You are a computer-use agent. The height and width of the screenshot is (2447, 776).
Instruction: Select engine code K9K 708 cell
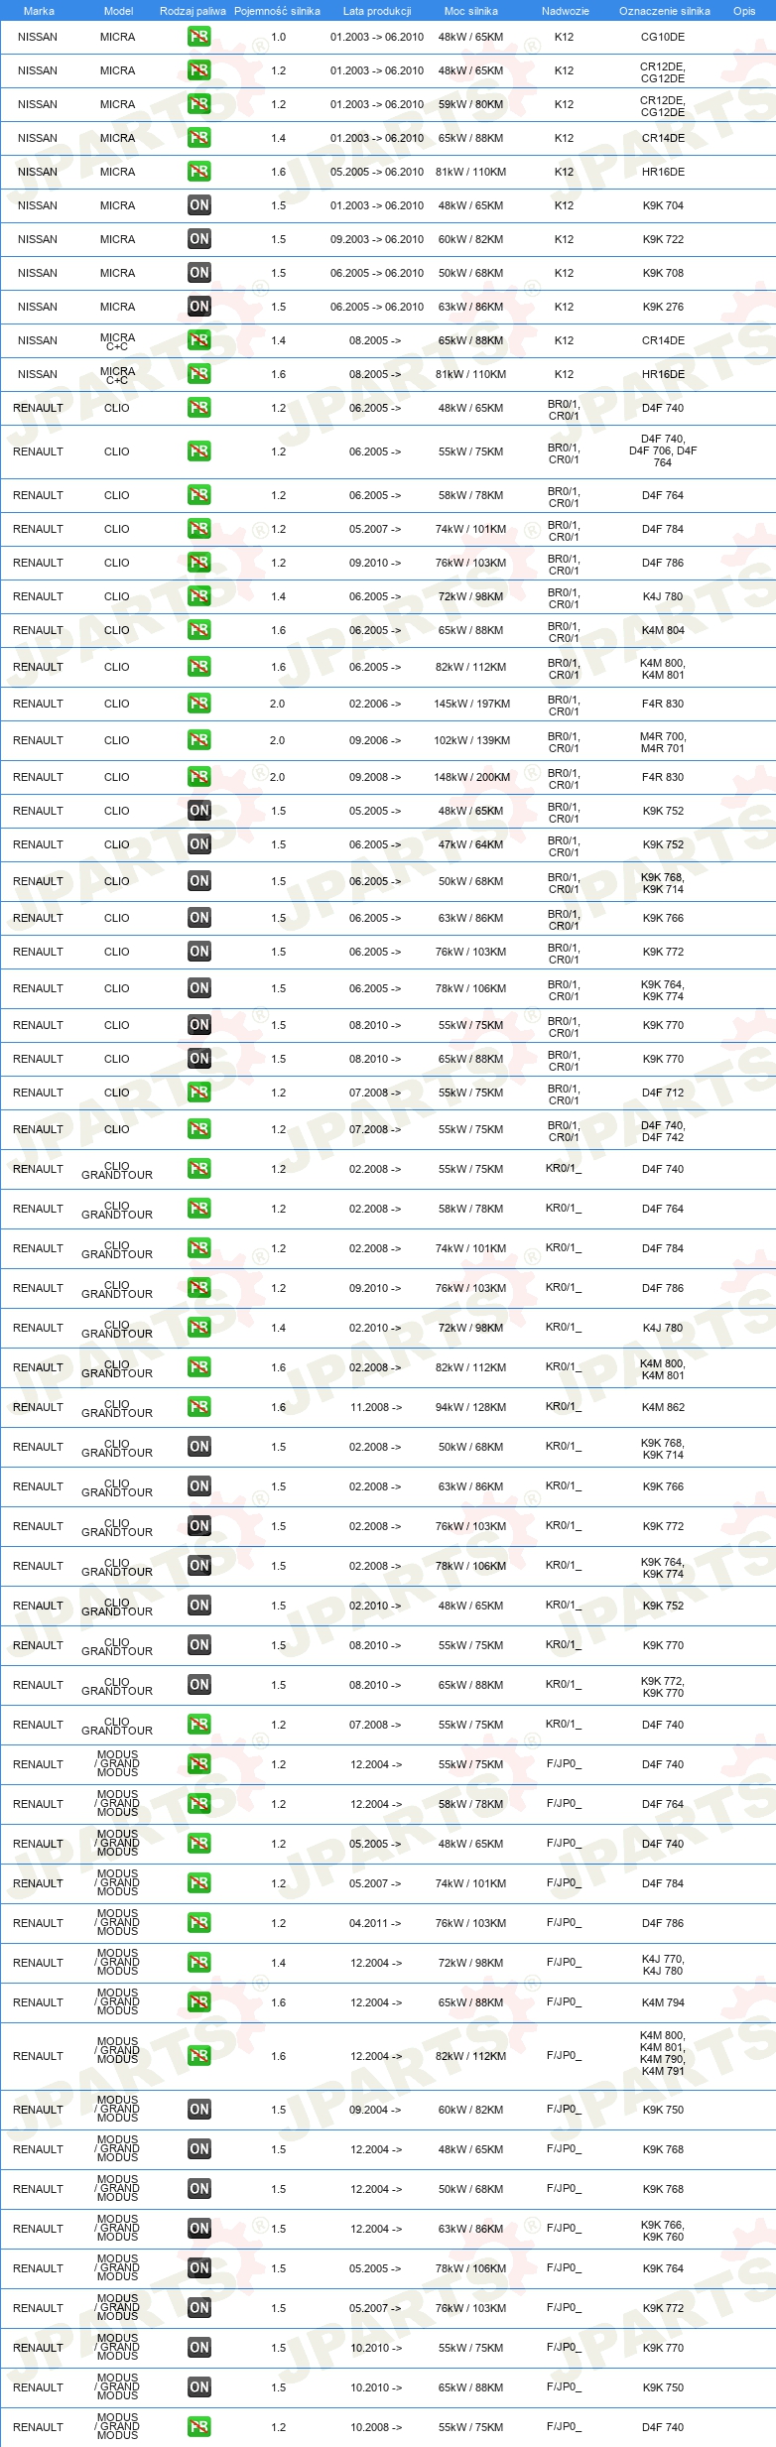click(663, 273)
